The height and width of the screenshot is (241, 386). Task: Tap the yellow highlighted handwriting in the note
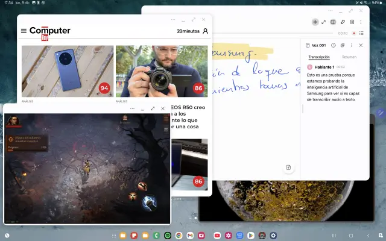point(242,52)
